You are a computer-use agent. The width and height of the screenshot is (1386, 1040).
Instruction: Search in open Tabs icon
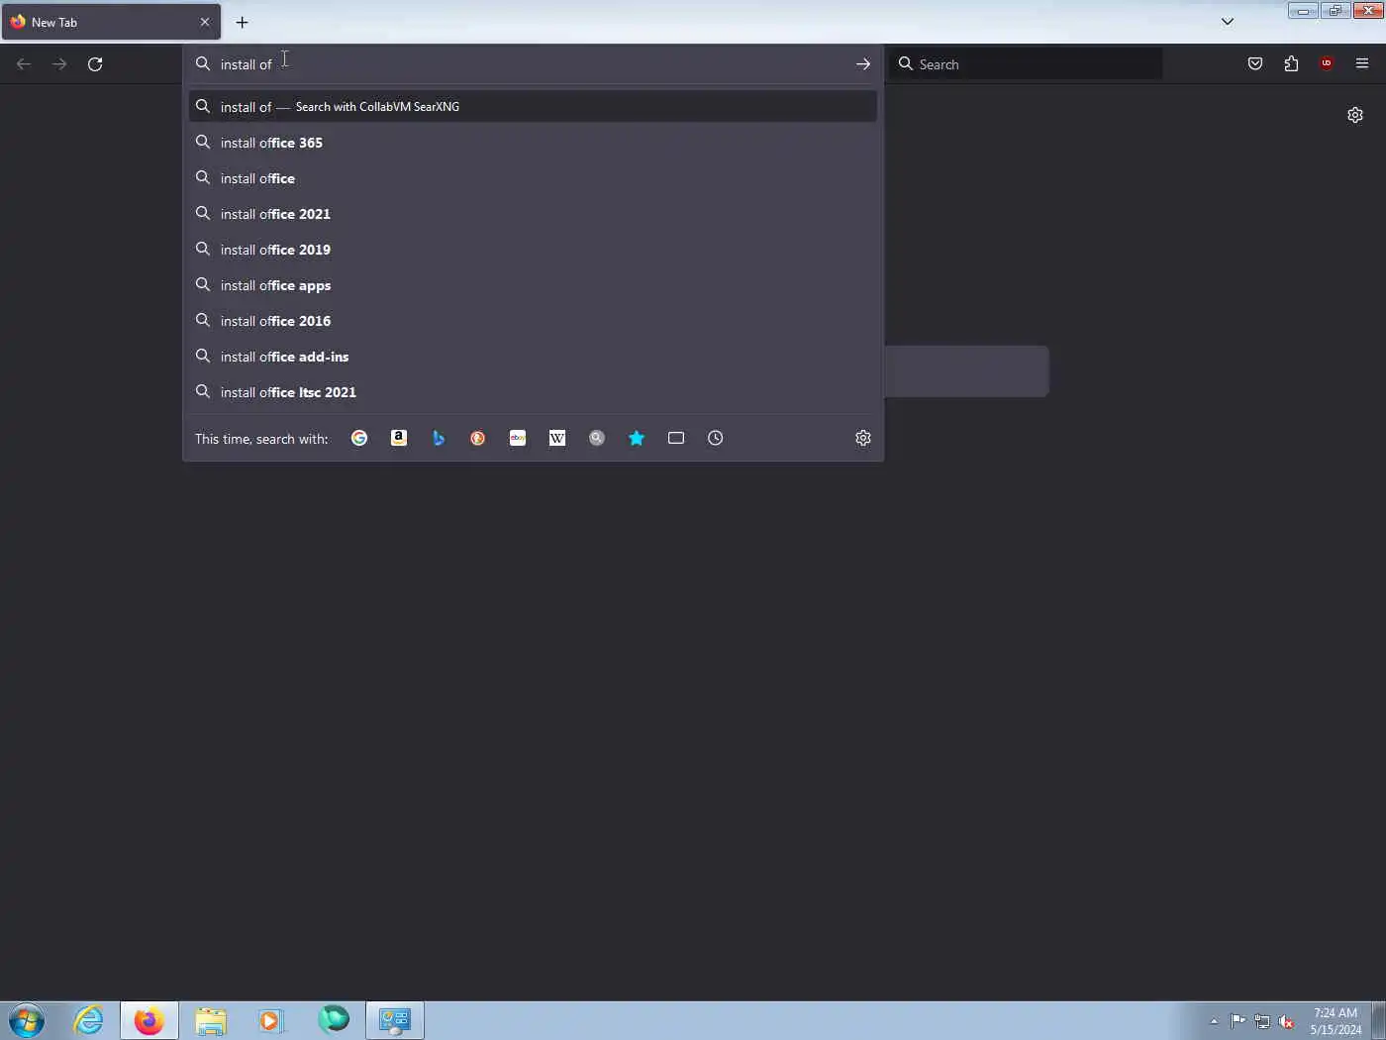click(x=676, y=438)
